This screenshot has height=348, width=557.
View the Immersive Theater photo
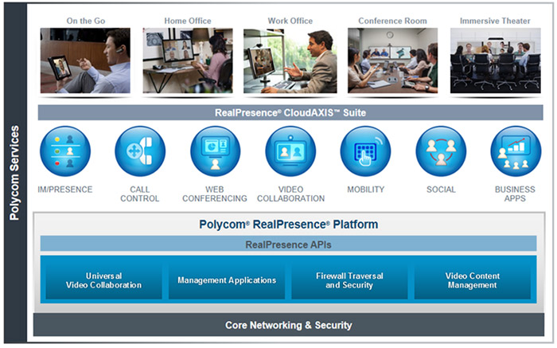tap(495, 61)
